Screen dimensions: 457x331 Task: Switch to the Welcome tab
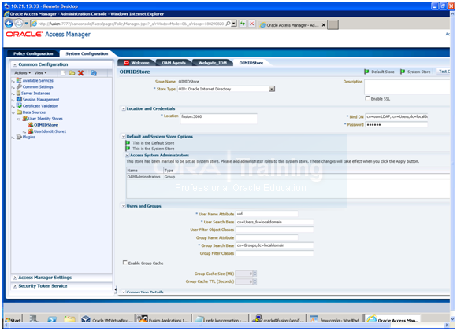tap(136, 63)
